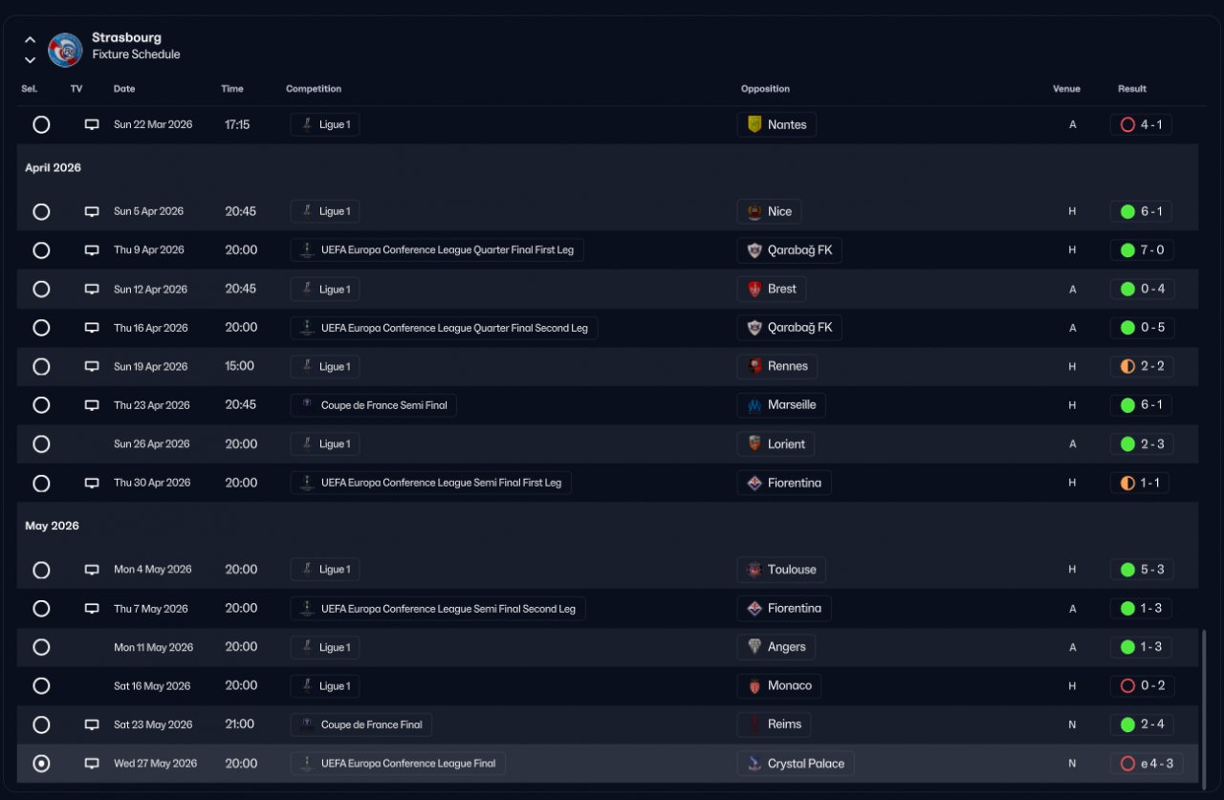Open Fiorentina on the Thu 7 May row
Screen dimensions: 1224x800
click(784, 608)
